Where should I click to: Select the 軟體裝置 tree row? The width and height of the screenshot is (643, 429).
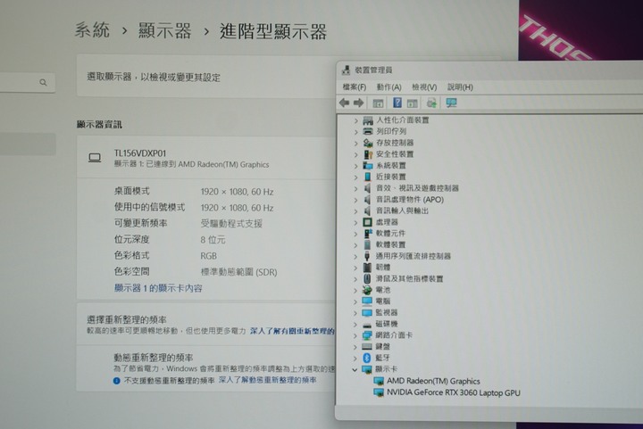(x=391, y=244)
